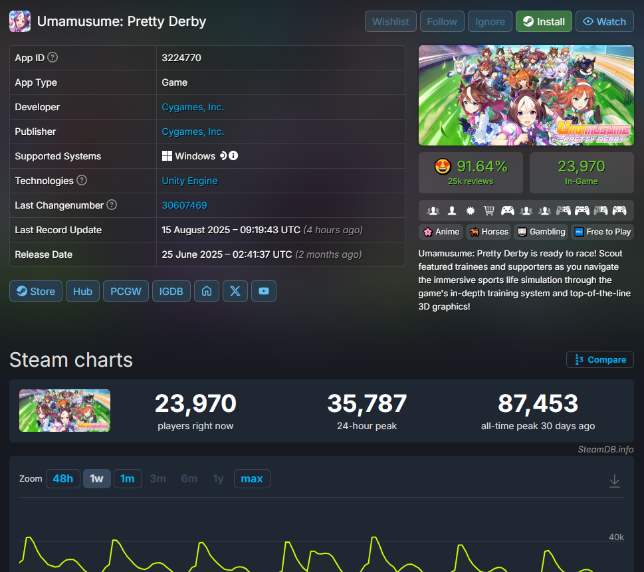The image size is (644, 572).
Task: Open the Anime tag with flower icon
Action: point(441,232)
